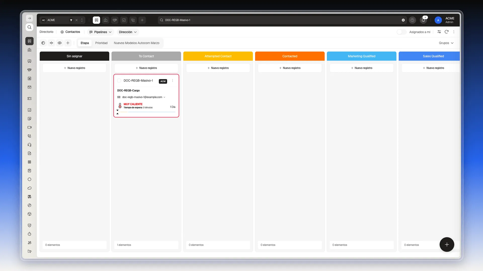Open the companies building icon in top toolbar
This screenshot has height=271, width=483.
(x=106, y=20)
